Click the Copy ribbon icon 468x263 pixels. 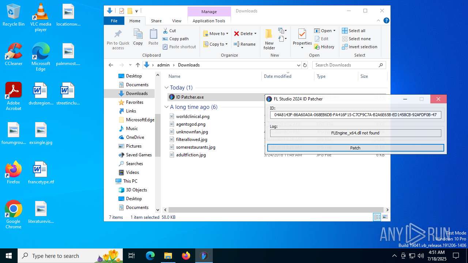tap(138, 34)
